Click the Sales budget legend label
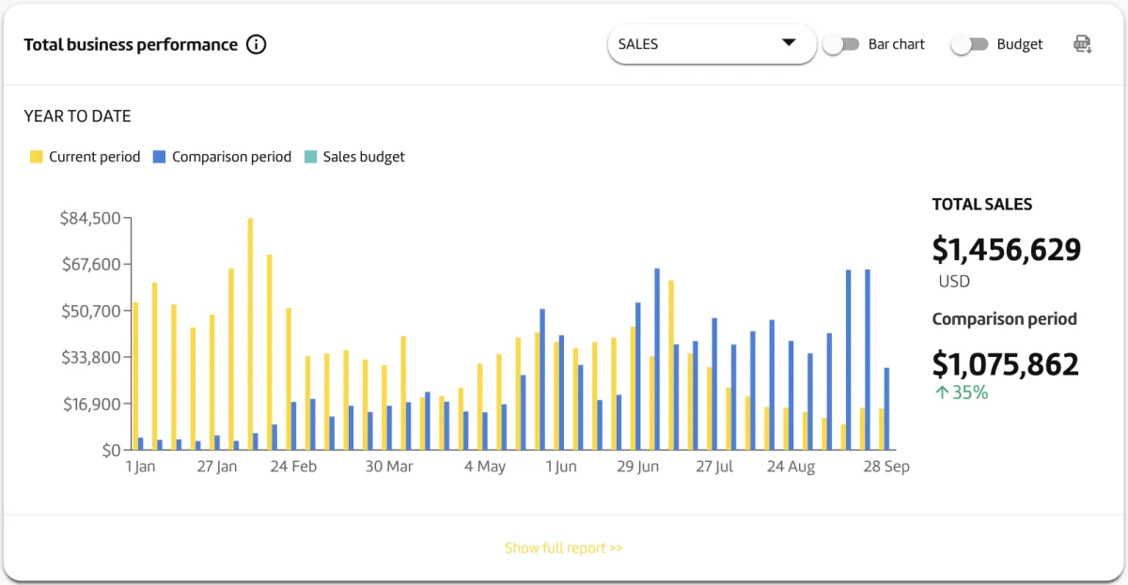 [364, 157]
